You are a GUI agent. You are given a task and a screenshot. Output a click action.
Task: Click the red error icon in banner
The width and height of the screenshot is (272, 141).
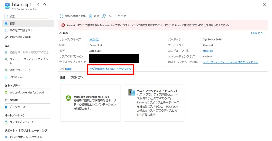pyautogui.click(x=63, y=25)
